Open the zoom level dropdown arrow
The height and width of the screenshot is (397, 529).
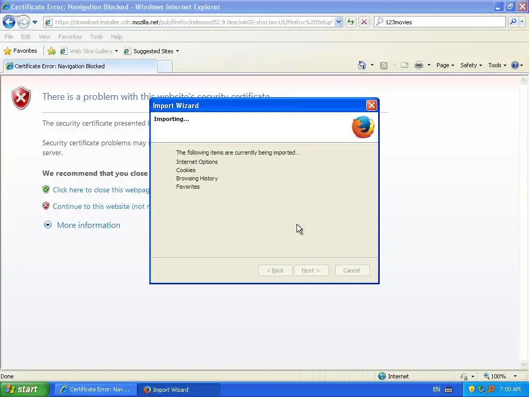515,376
